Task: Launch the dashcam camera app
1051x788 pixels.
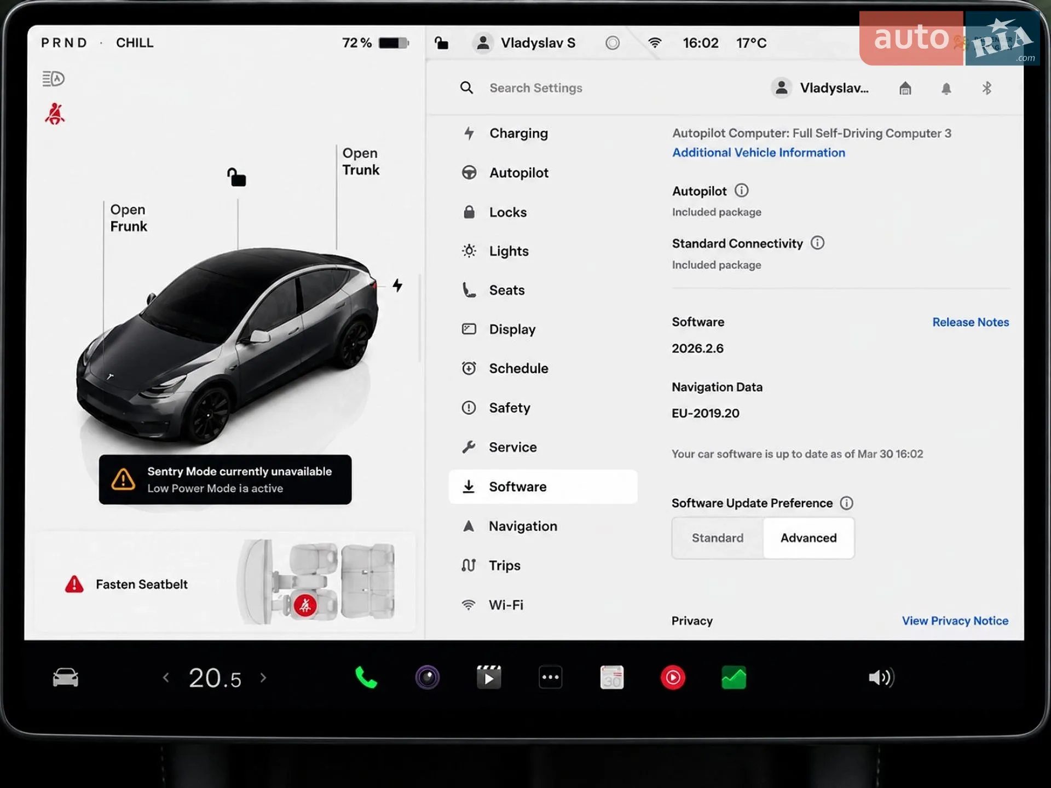Action: [428, 677]
